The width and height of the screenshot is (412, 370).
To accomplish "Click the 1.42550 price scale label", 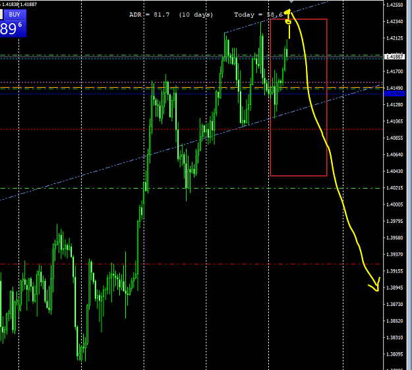I will (395, 5).
